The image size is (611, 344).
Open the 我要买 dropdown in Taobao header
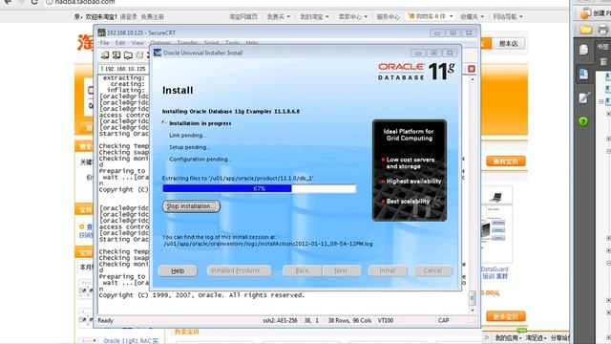[x=279, y=17]
